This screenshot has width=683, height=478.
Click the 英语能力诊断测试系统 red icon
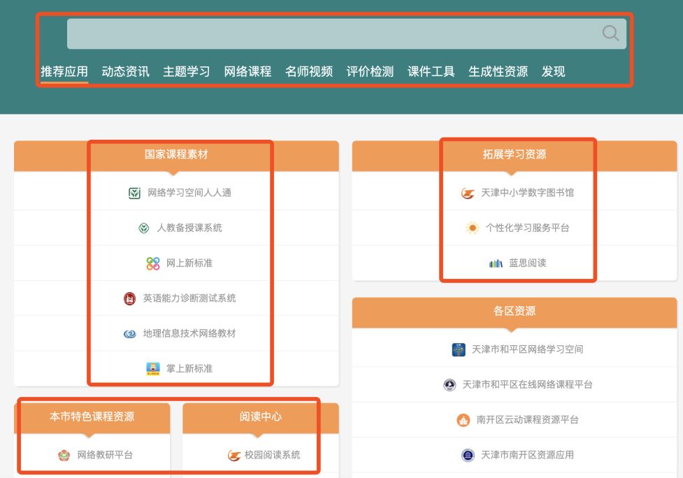point(130,298)
